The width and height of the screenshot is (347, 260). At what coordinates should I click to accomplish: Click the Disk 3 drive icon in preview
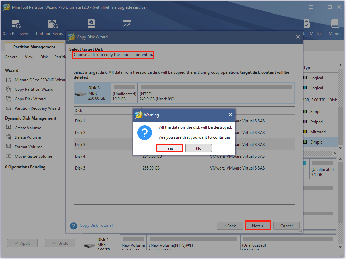[80, 95]
